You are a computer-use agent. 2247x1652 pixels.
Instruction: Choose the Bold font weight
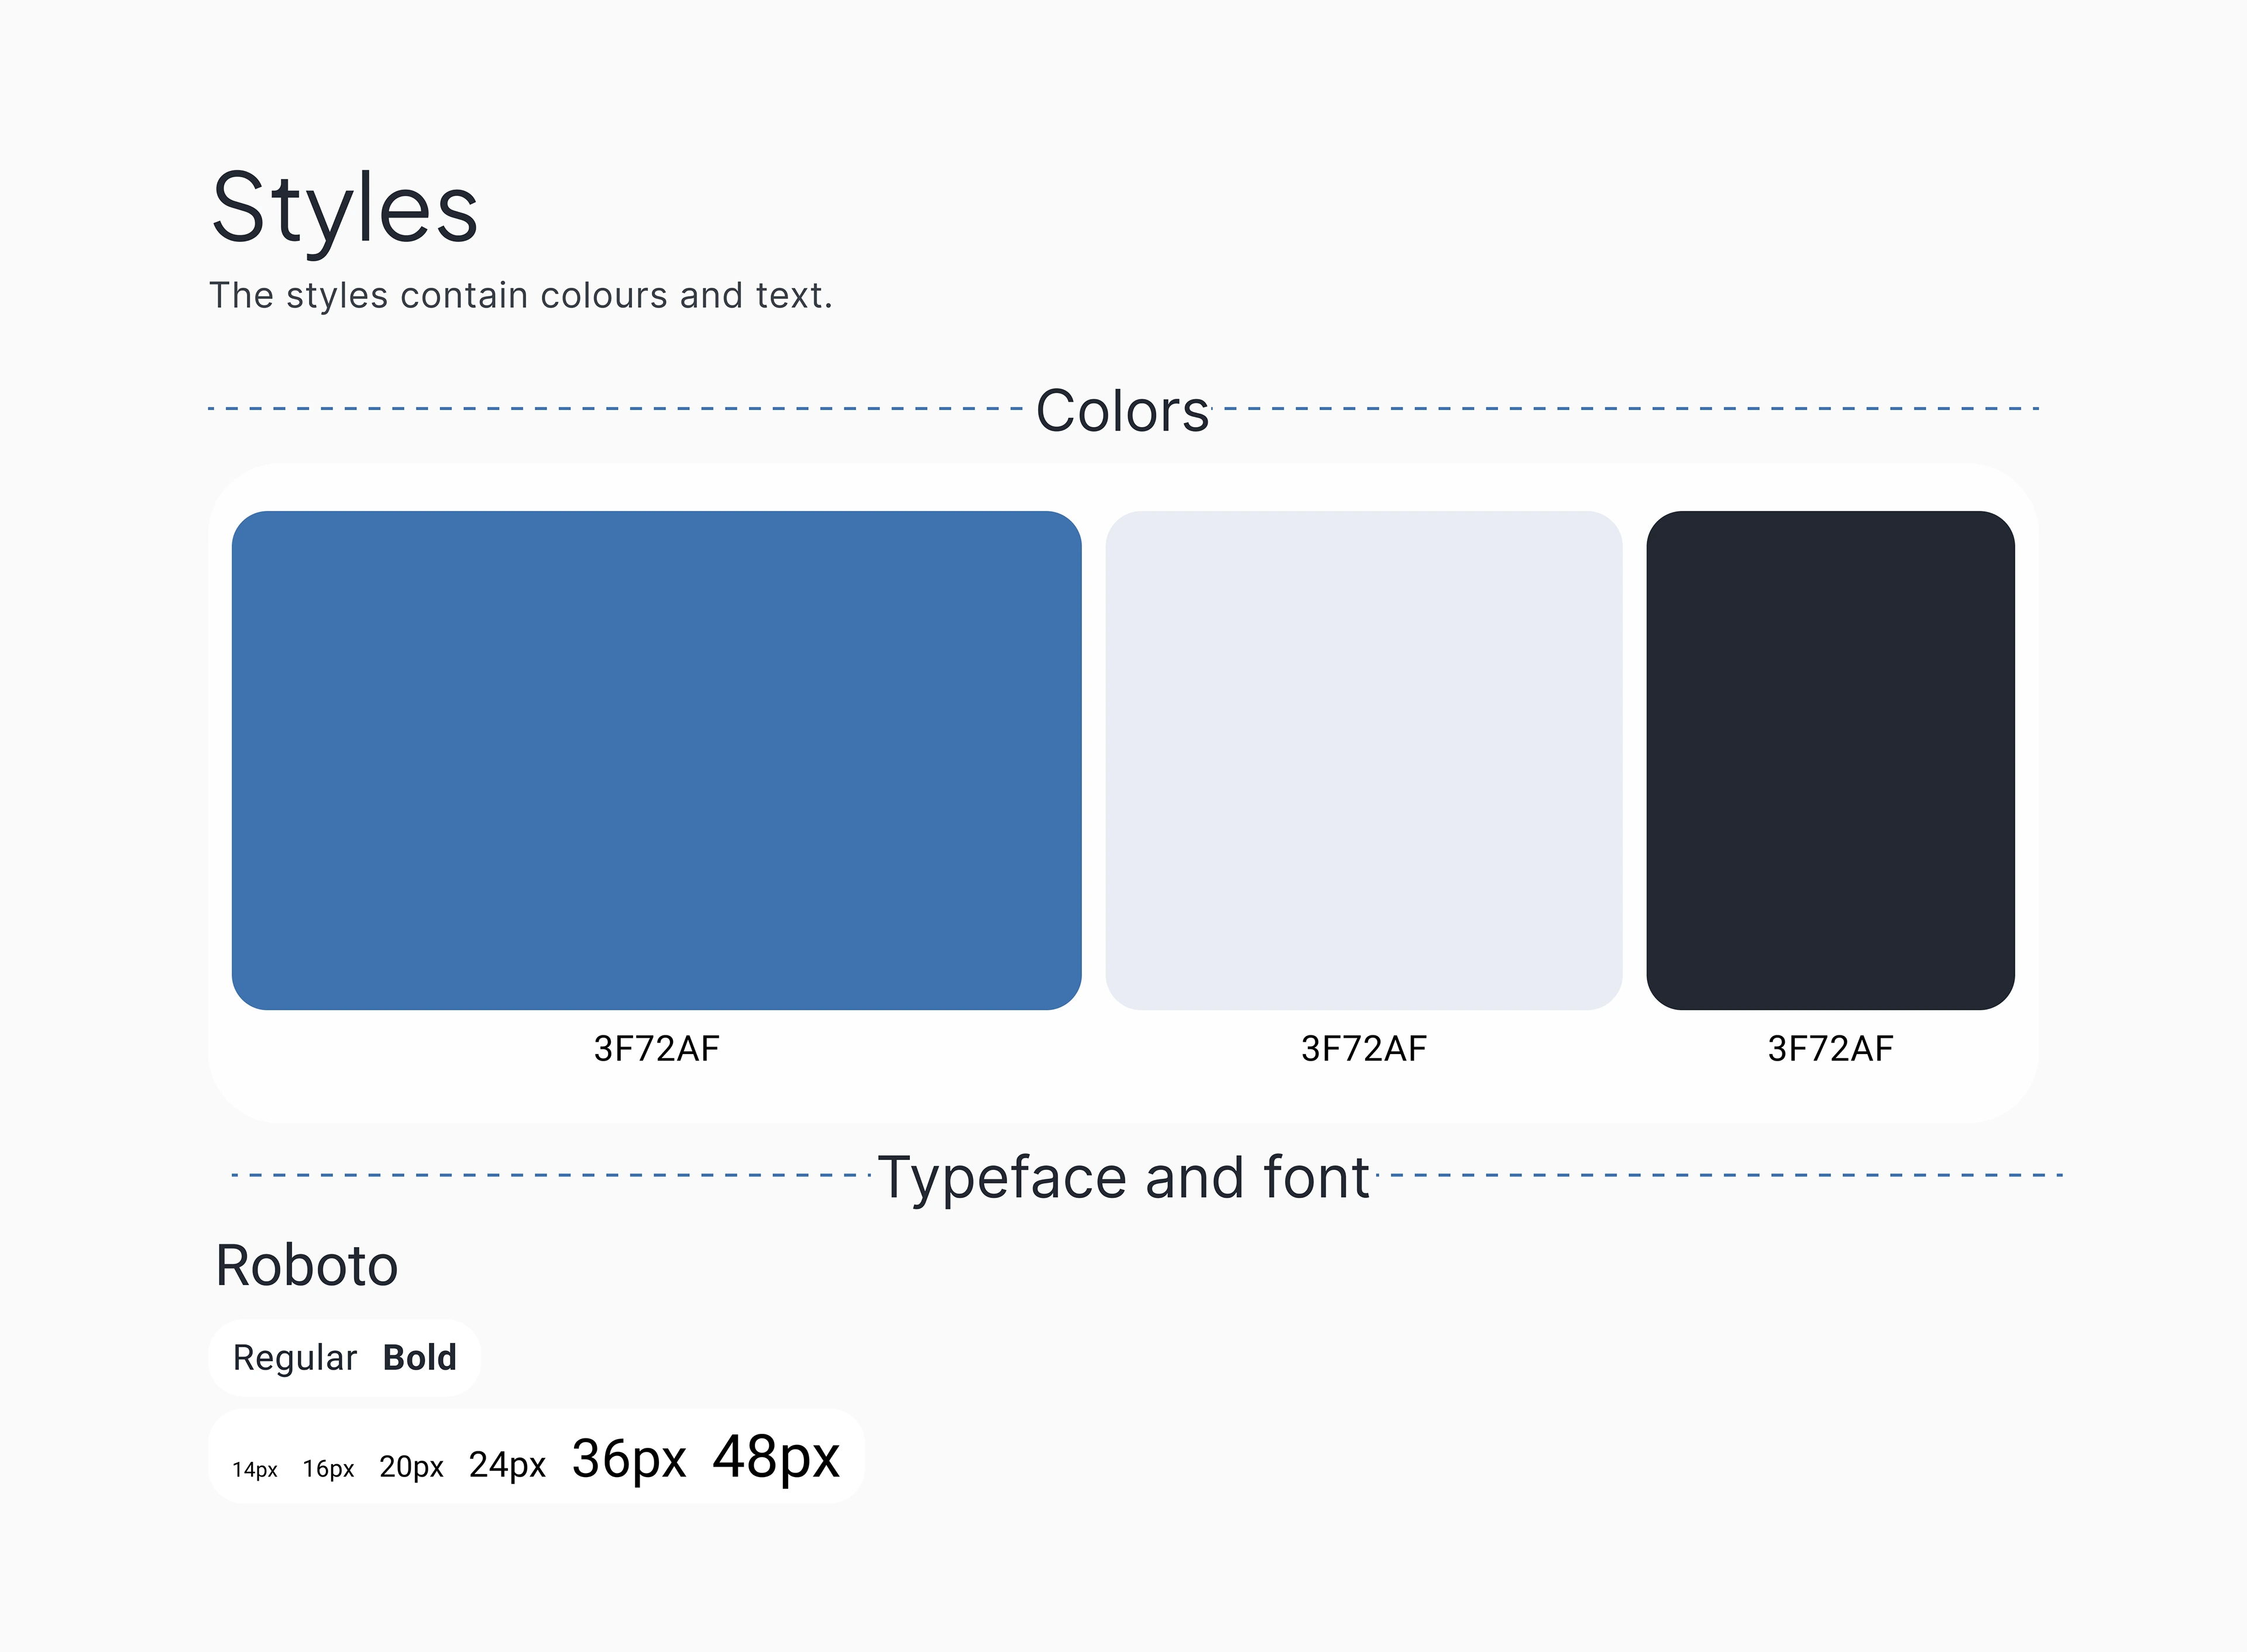(420, 1357)
